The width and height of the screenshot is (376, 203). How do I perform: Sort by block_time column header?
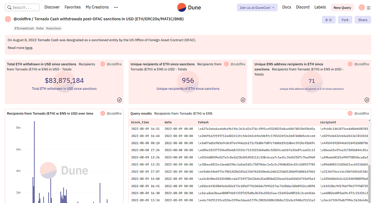140,122
